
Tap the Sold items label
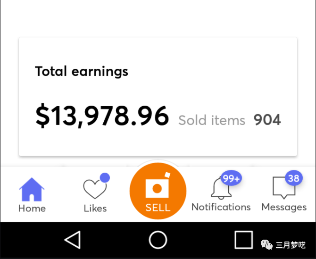pos(212,120)
